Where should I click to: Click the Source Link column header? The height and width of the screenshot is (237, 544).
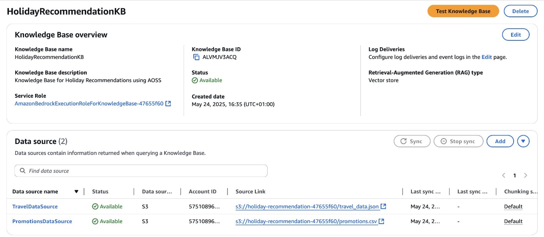coord(251,192)
